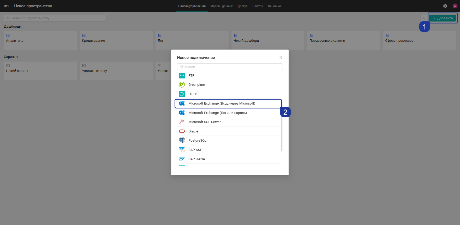Click the app logo in the top left

coord(6,6)
